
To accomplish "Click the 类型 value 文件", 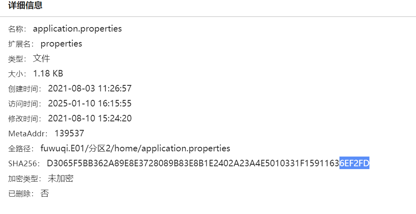I will [x=41, y=59].
